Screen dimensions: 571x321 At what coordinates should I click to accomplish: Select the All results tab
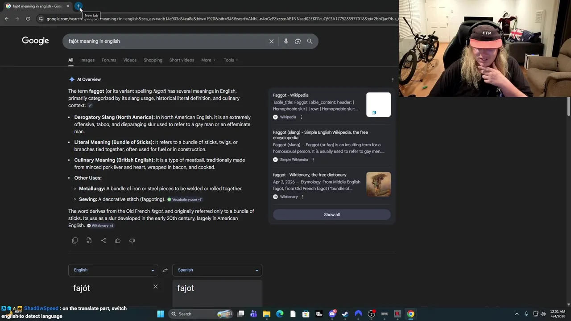[x=70, y=60]
